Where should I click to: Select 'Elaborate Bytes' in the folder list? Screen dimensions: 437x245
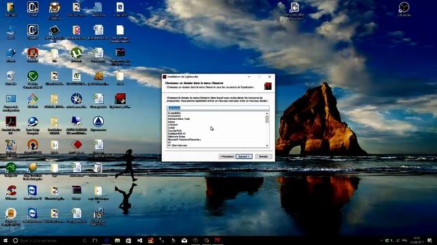[x=176, y=137]
